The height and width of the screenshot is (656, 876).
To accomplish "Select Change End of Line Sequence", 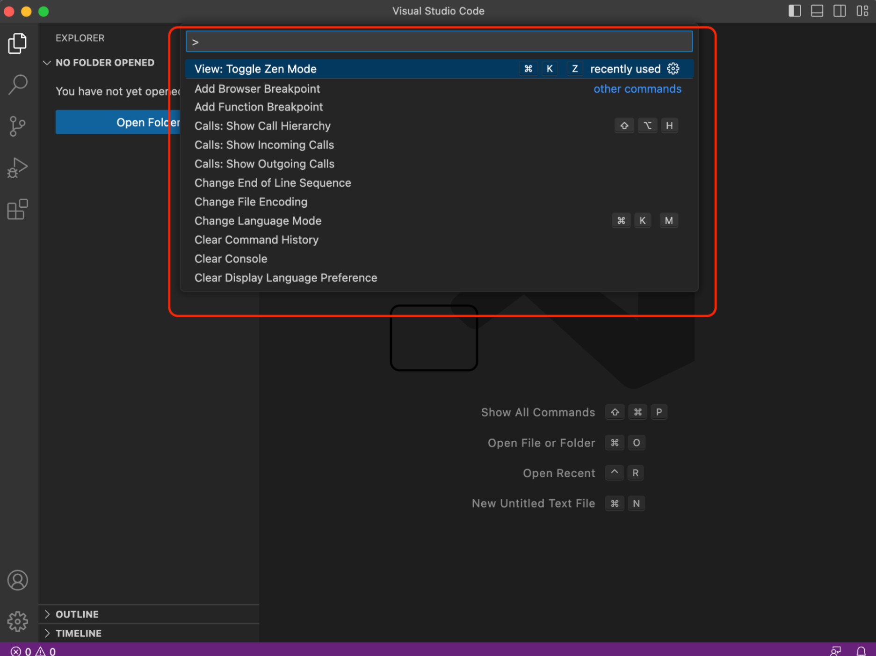I will [439, 183].
